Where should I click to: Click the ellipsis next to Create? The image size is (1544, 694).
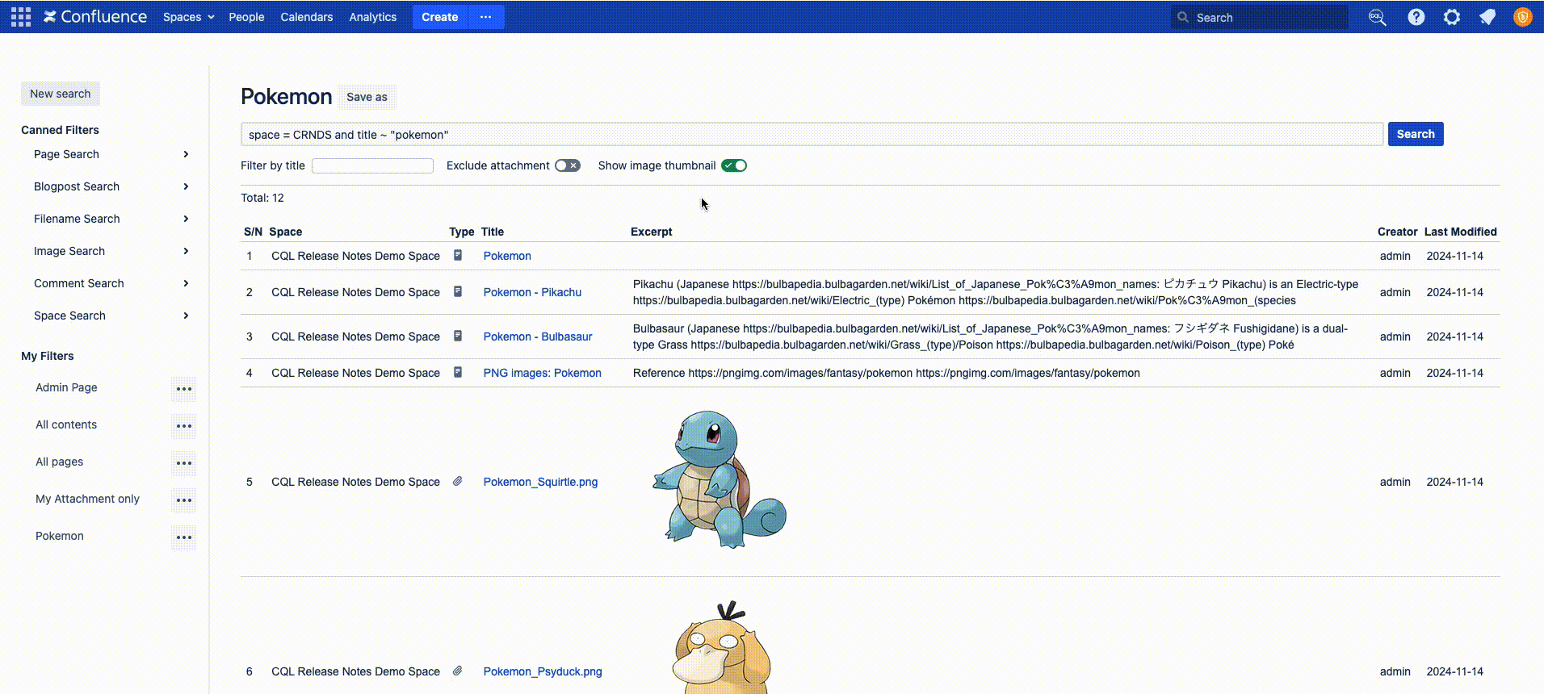point(485,17)
